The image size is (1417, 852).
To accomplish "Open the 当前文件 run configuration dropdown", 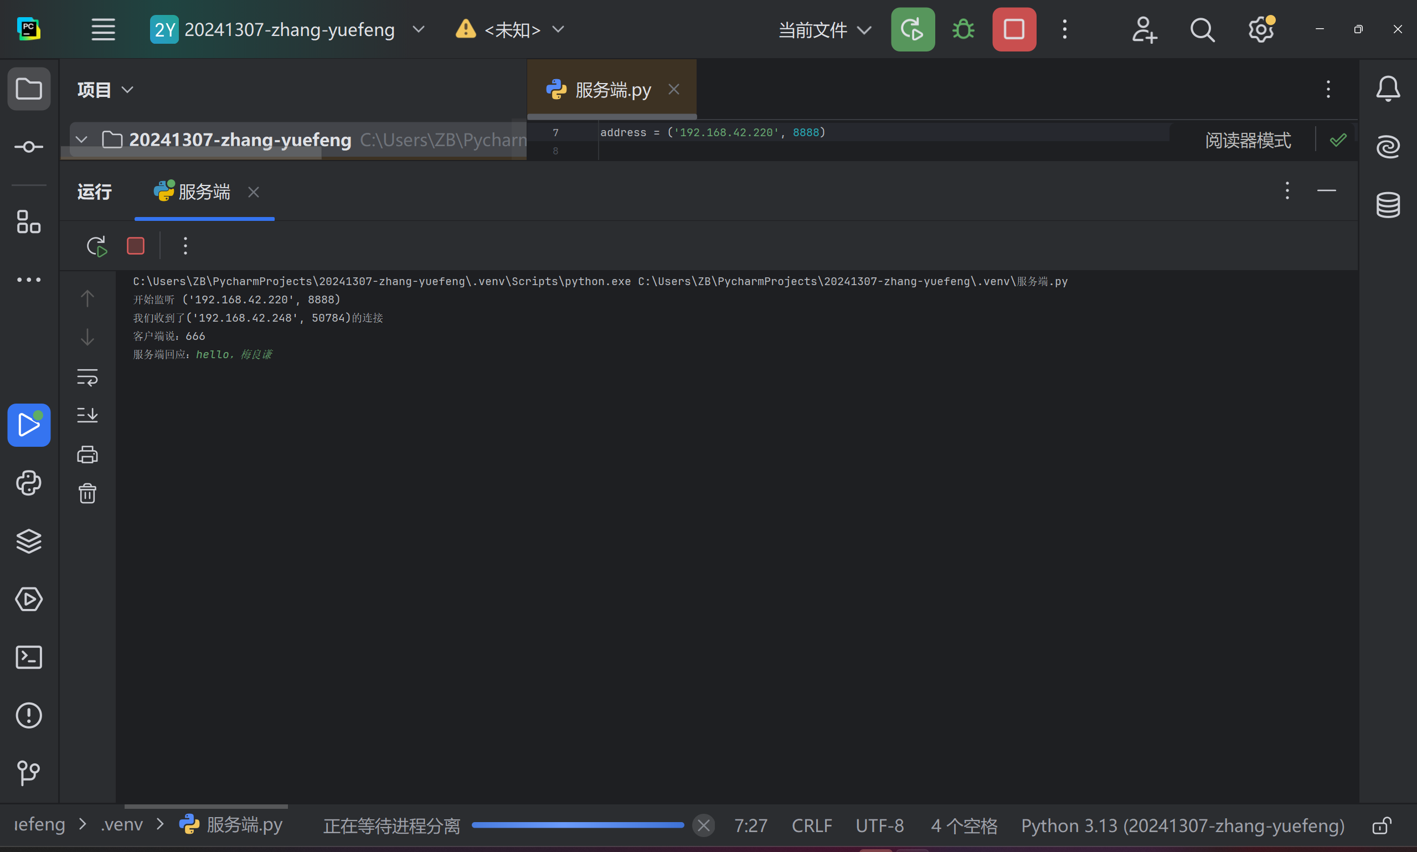I will [x=824, y=29].
